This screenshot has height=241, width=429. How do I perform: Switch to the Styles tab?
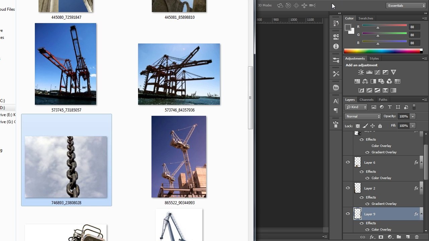tap(374, 59)
